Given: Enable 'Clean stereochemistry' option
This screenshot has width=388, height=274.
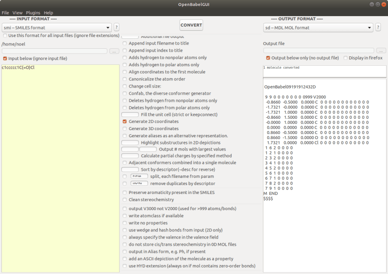Looking at the screenshot, I should click(125, 200).
